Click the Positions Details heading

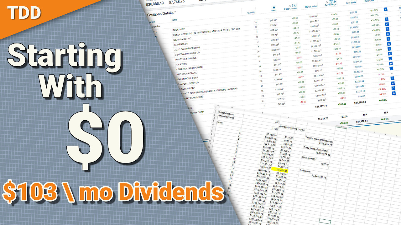click(x=161, y=13)
